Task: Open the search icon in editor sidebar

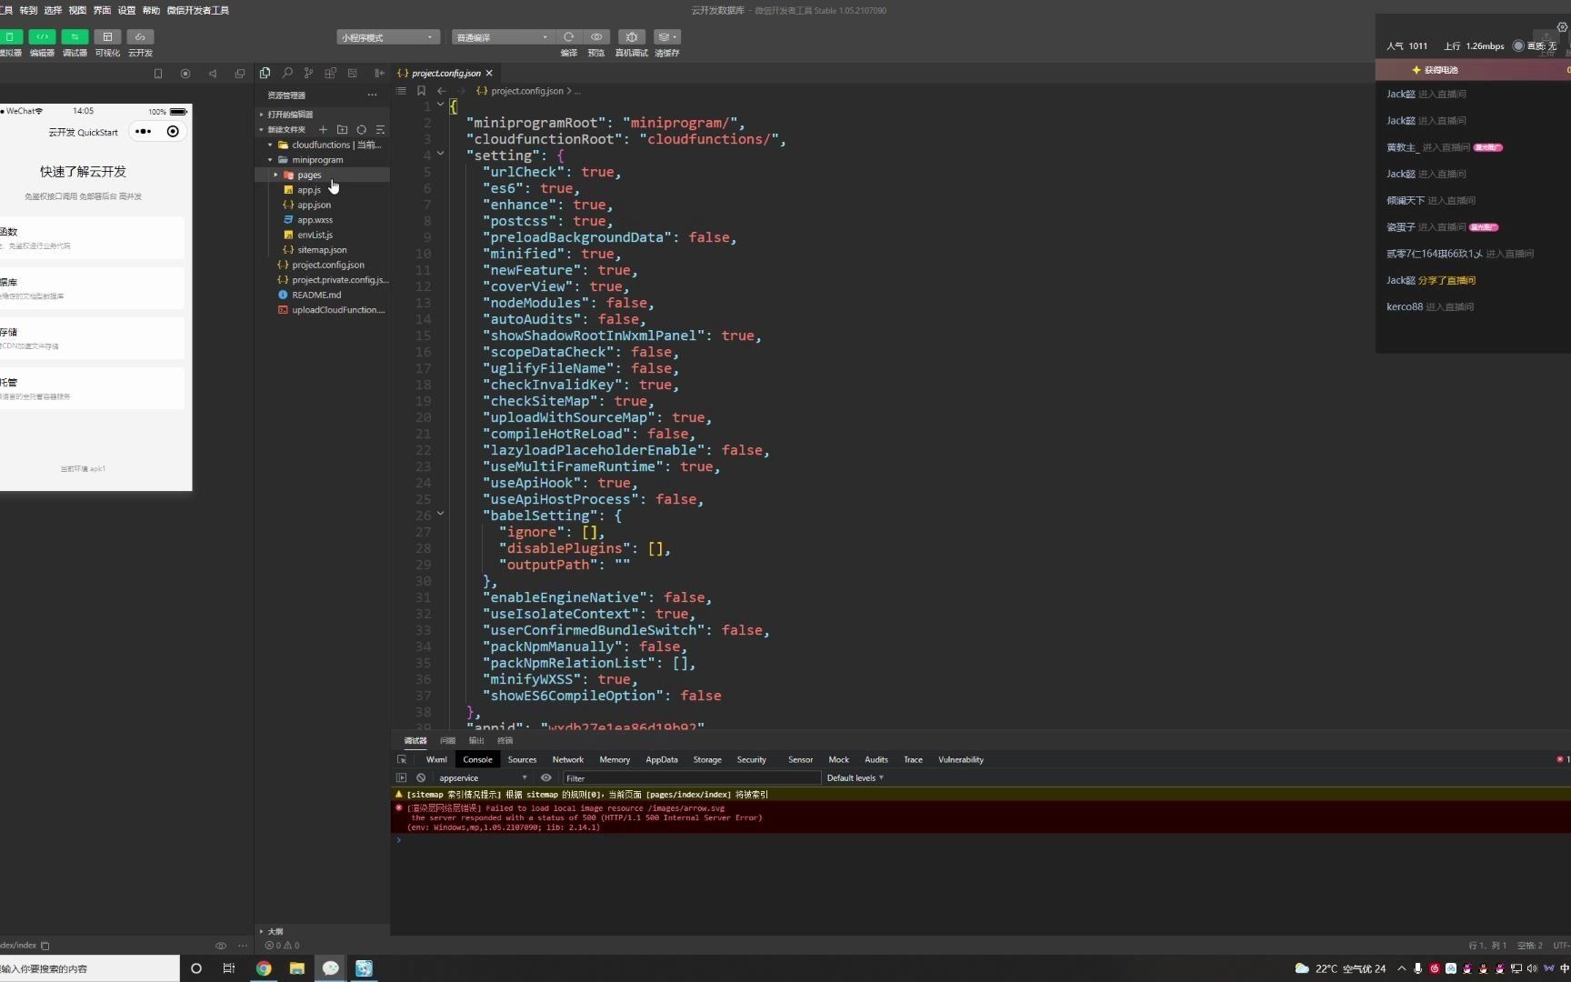Action: 287,73
